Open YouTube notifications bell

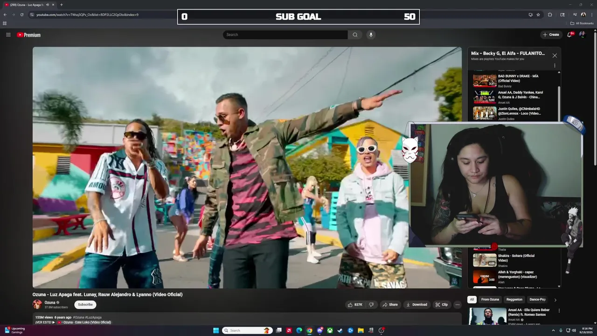coord(569,35)
